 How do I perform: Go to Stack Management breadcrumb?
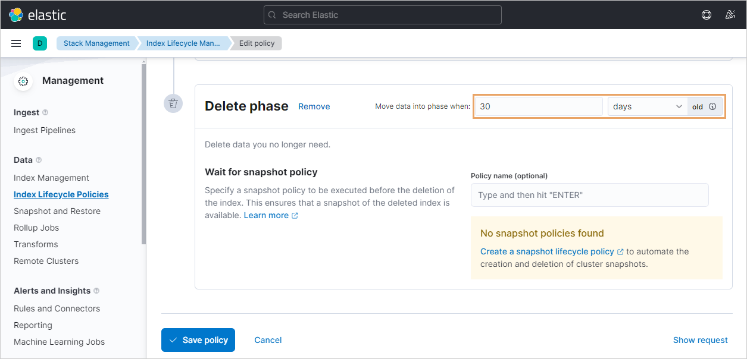pos(96,43)
